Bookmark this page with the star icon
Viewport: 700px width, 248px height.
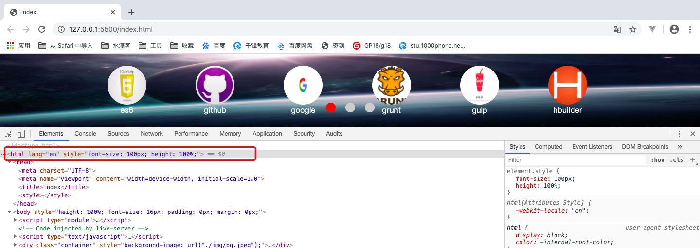coord(633,29)
